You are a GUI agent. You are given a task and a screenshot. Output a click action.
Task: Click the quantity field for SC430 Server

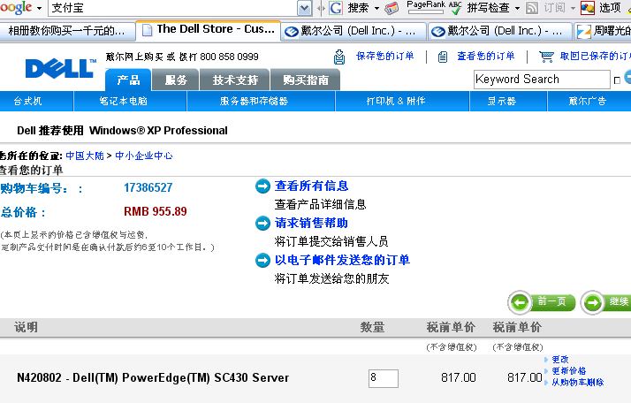[384, 378]
